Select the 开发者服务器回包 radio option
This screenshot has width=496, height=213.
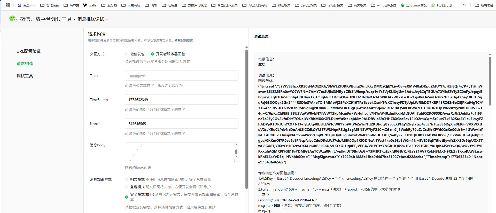click(152, 54)
